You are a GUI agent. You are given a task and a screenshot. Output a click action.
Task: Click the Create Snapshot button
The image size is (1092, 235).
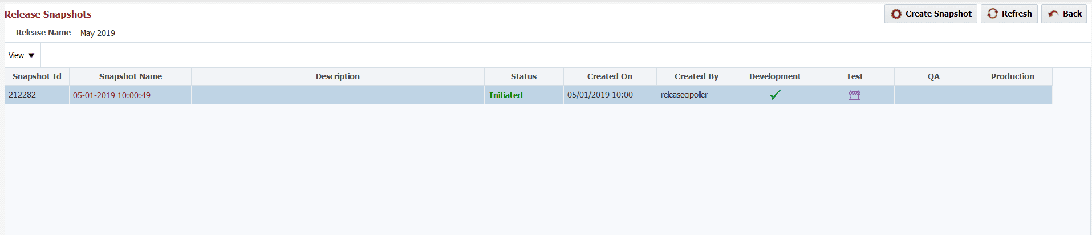(x=931, y=14)
